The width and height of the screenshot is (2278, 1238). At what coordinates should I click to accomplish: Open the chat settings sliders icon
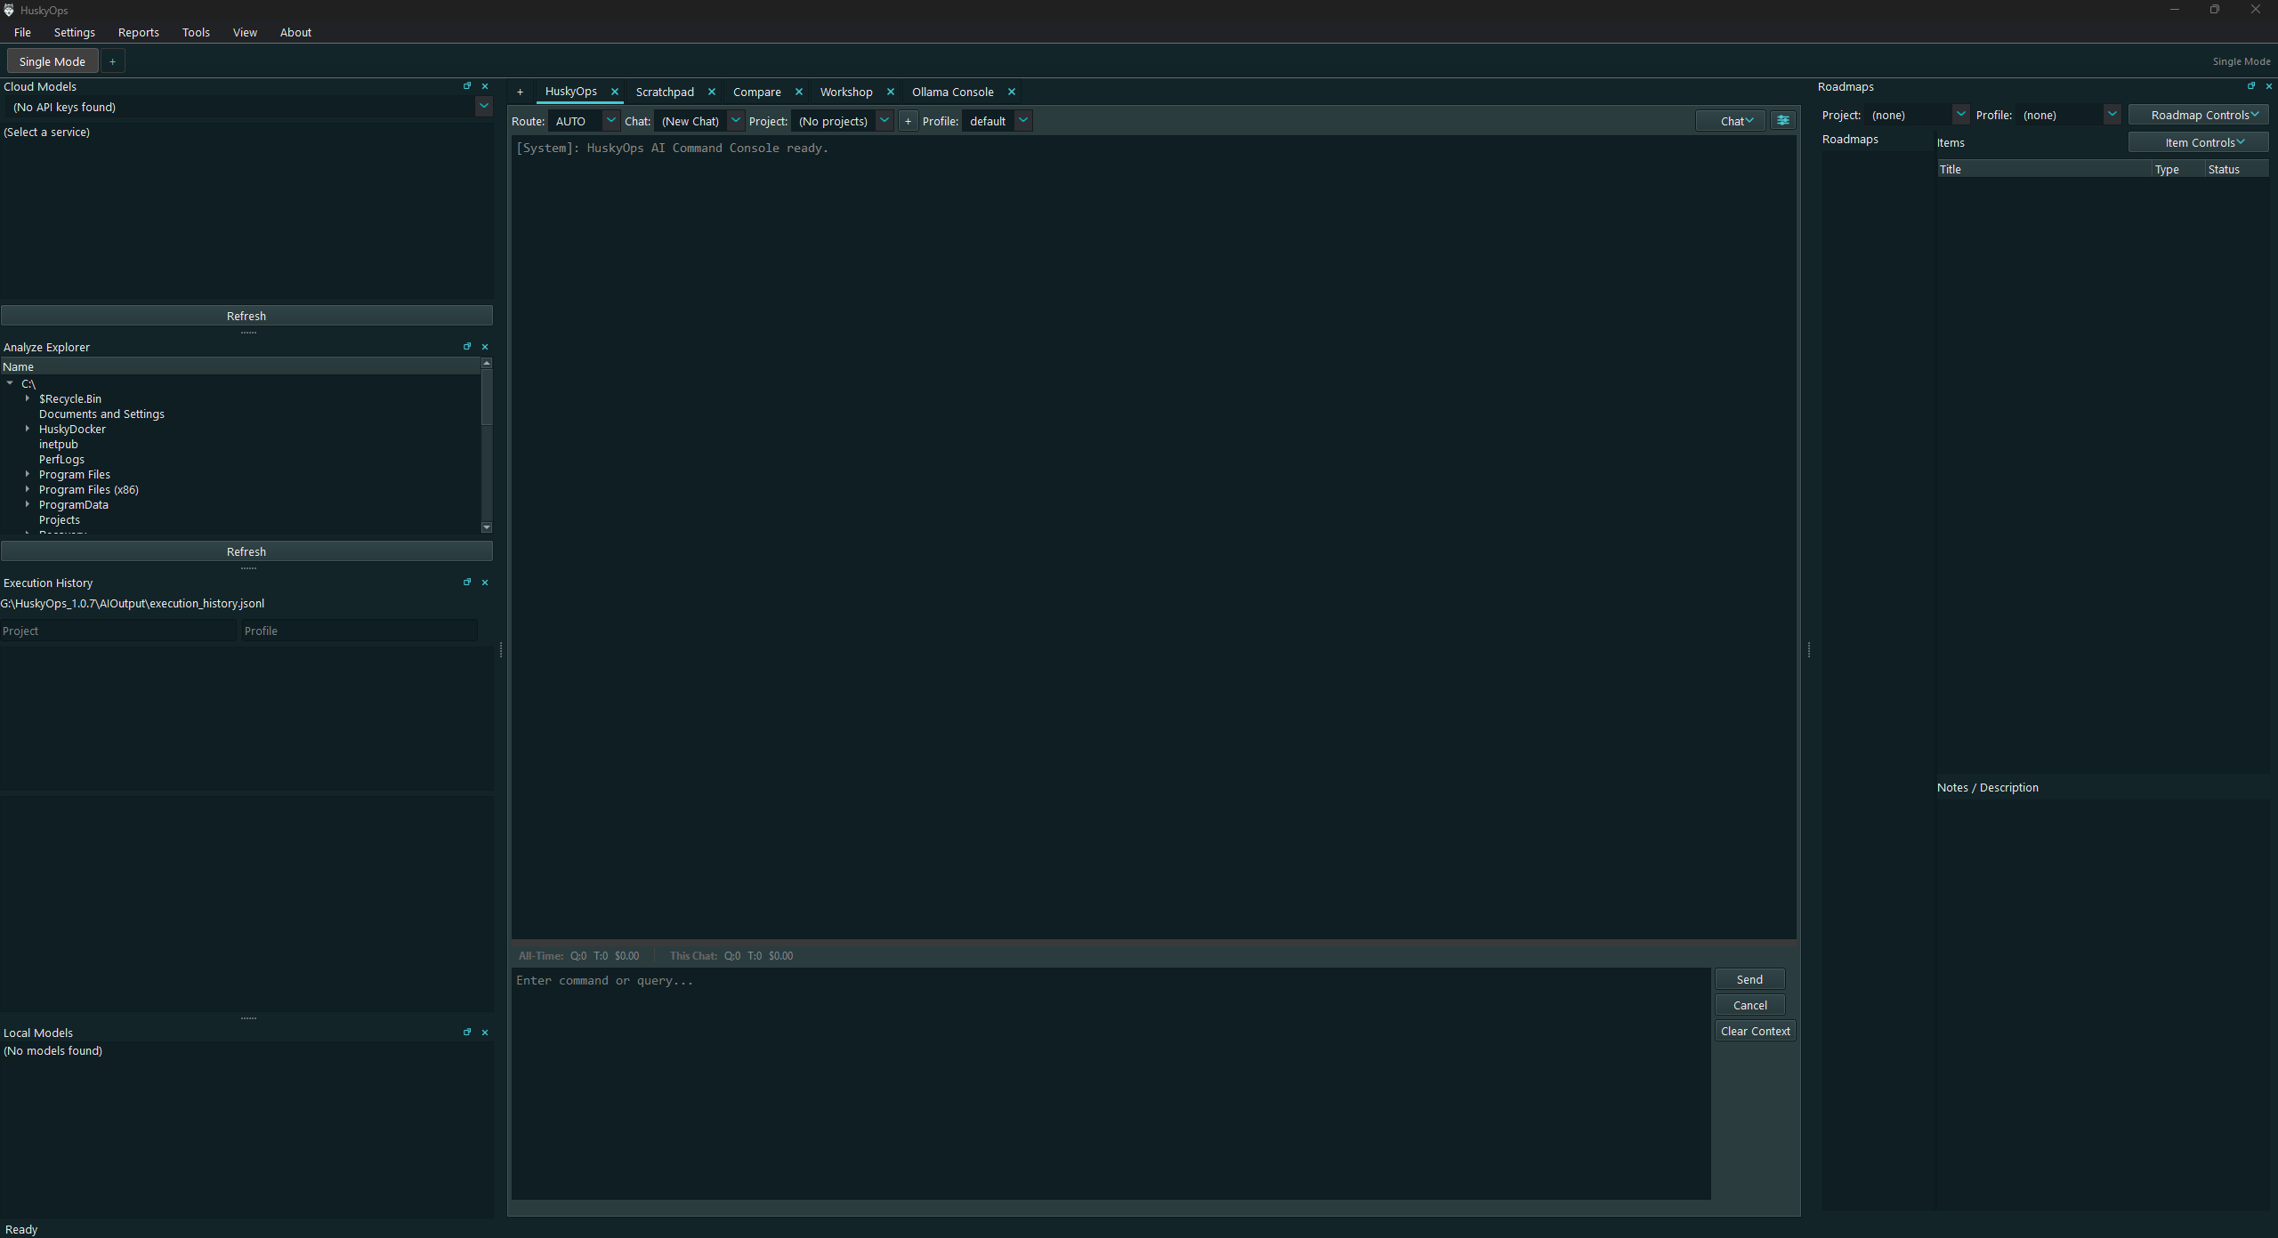pos(1783,121)
